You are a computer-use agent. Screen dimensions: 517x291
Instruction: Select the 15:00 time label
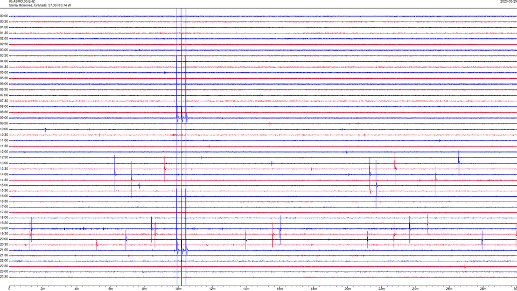4,185
